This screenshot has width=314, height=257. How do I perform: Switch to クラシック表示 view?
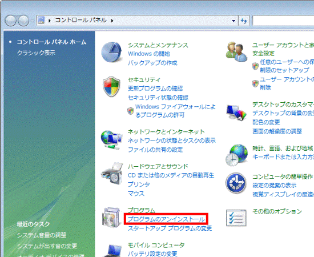tap(36, 53)
